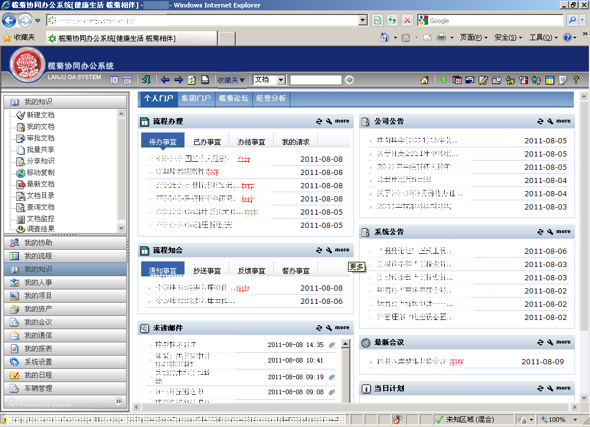Expand the sidebar bottom chevron button
The image size is (590, 427).
pos(119,401)
